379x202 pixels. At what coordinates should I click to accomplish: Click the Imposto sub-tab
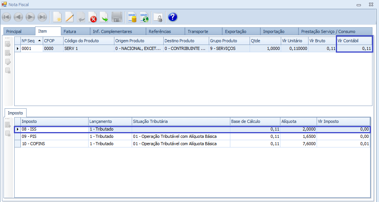coord(15,113)
